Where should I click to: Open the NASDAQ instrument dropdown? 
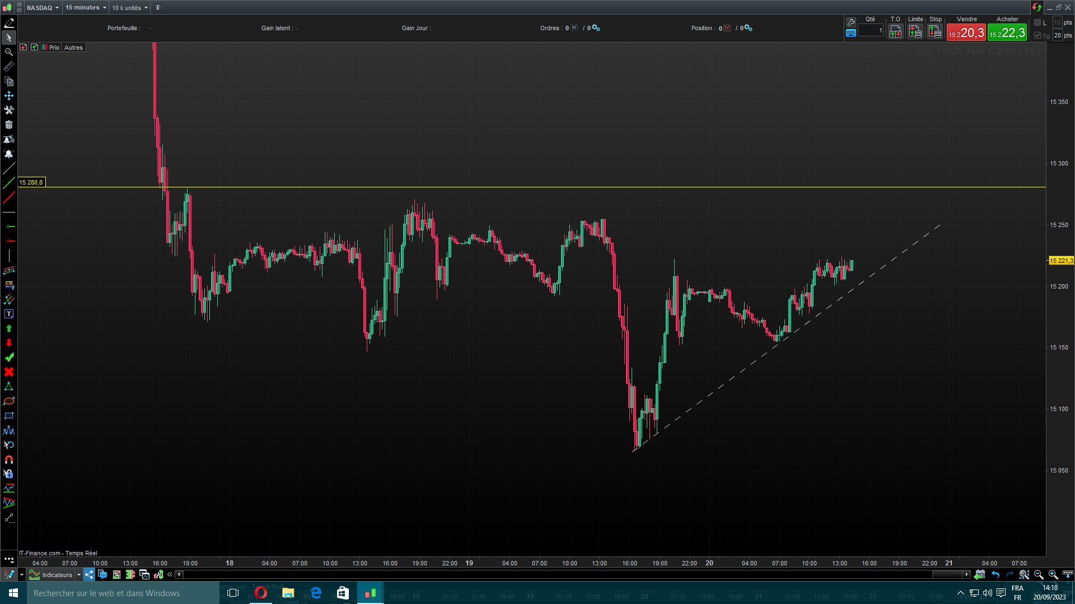coord(43,7)
